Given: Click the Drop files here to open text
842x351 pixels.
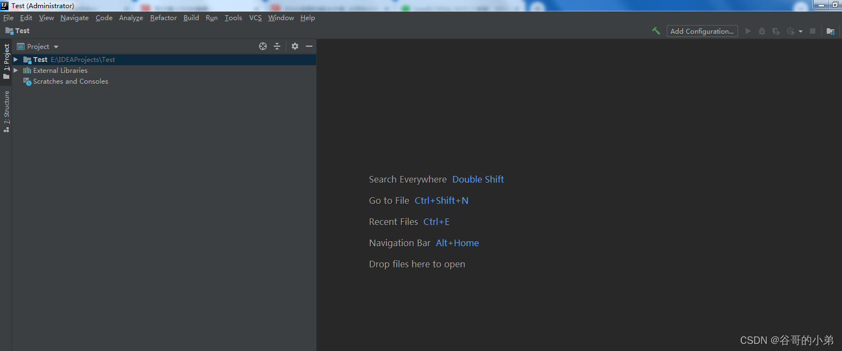Looking at the screenshot, I should pyautogui.click(x=417, y=264).
